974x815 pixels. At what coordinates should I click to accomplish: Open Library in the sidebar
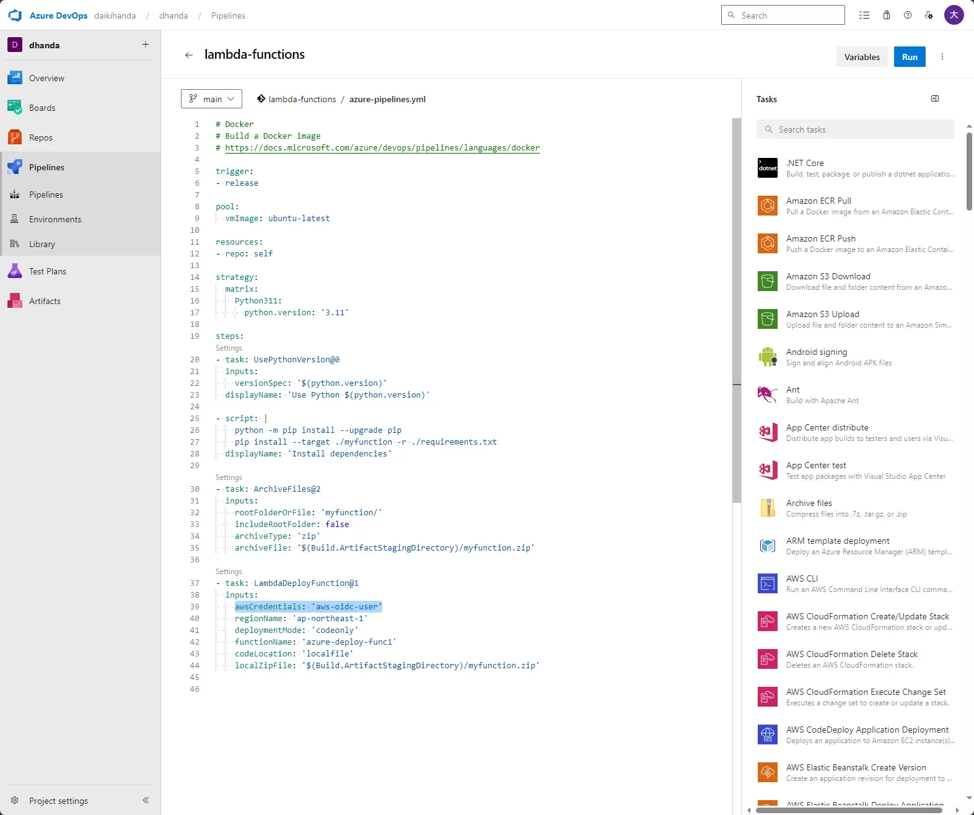(81, 244)
